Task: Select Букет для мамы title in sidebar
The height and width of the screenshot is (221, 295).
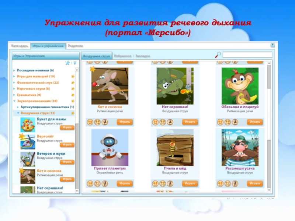Action: tap(51, 119)
